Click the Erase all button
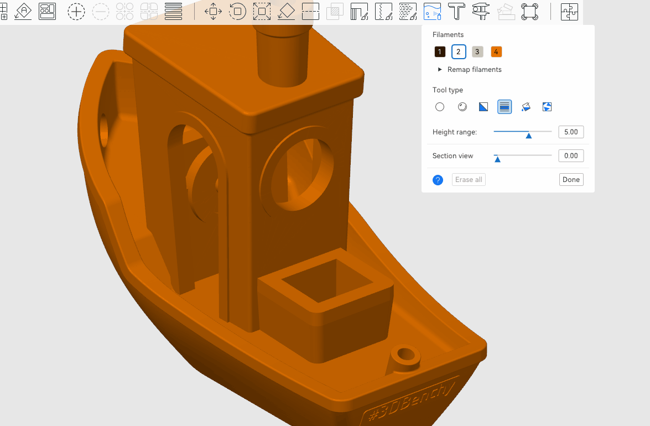650x426 pixels. point(469,179)
